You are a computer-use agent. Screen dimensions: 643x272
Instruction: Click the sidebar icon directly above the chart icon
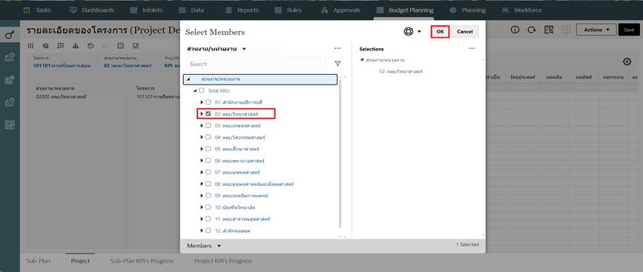click(x=10, y=102)
